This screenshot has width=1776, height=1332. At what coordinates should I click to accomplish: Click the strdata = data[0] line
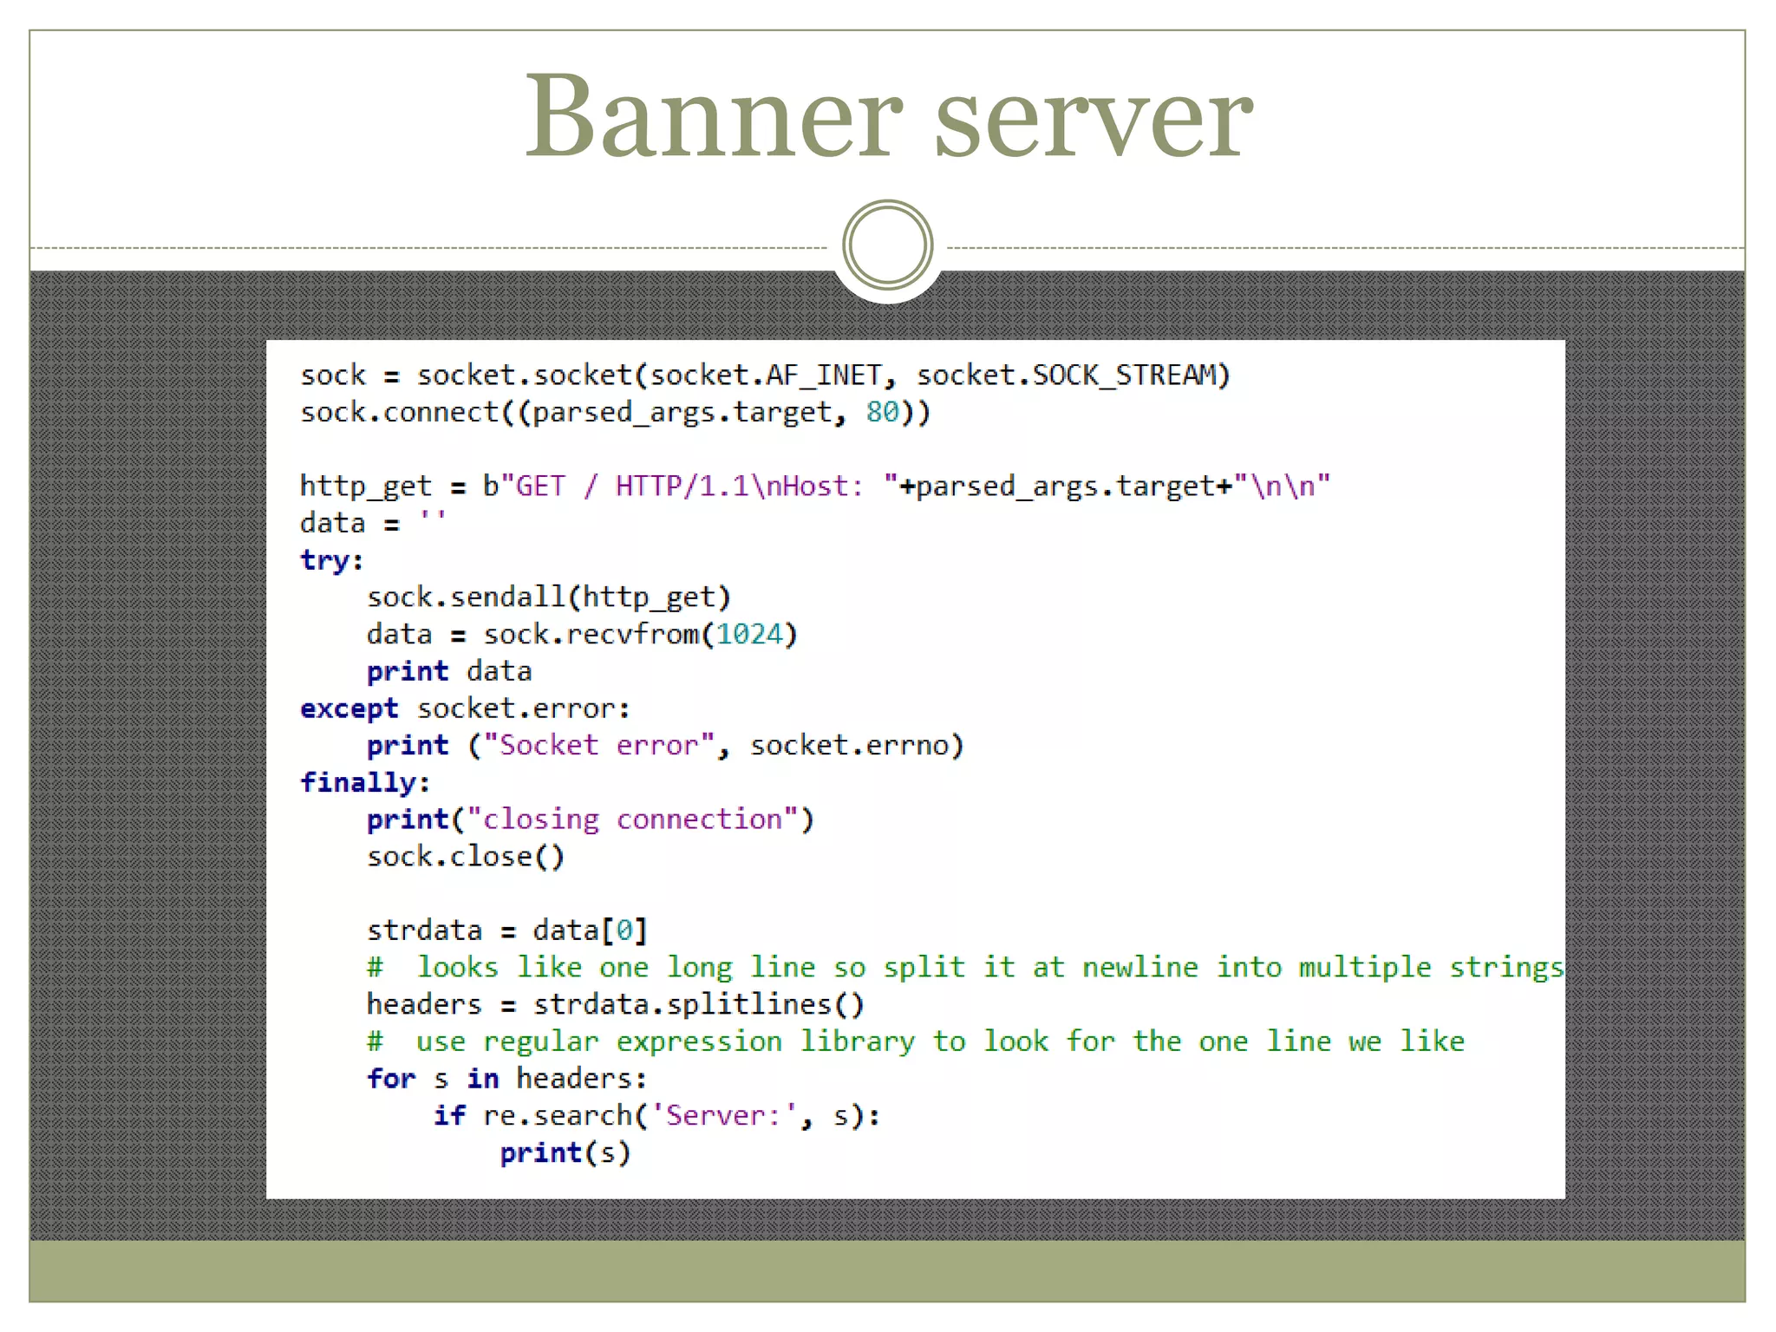coord(506,930)
